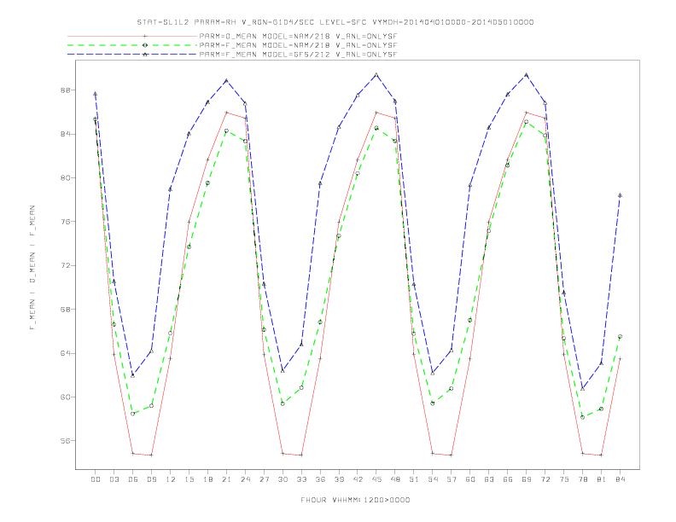Click the x-axis tick label 60

(470, 479)
